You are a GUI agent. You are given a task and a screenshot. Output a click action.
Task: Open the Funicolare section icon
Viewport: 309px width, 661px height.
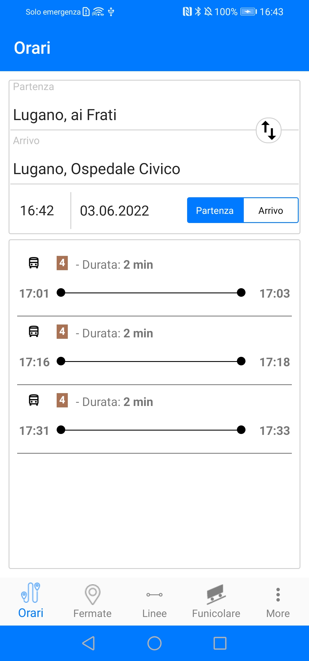click(x=216, y=594)
